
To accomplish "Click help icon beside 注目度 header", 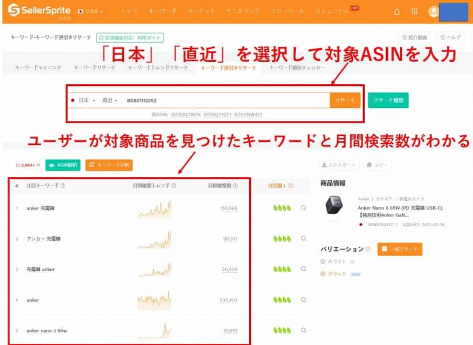I will tap(290, 185).
